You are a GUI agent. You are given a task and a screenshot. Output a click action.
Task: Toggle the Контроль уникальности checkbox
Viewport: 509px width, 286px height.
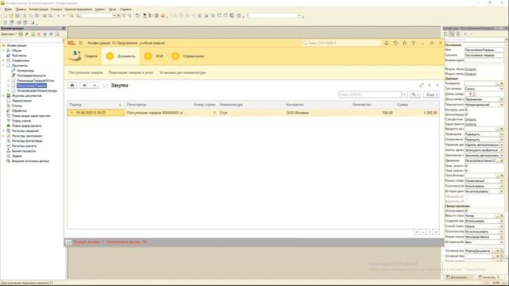pyautogui.click(x=466, y=110)
